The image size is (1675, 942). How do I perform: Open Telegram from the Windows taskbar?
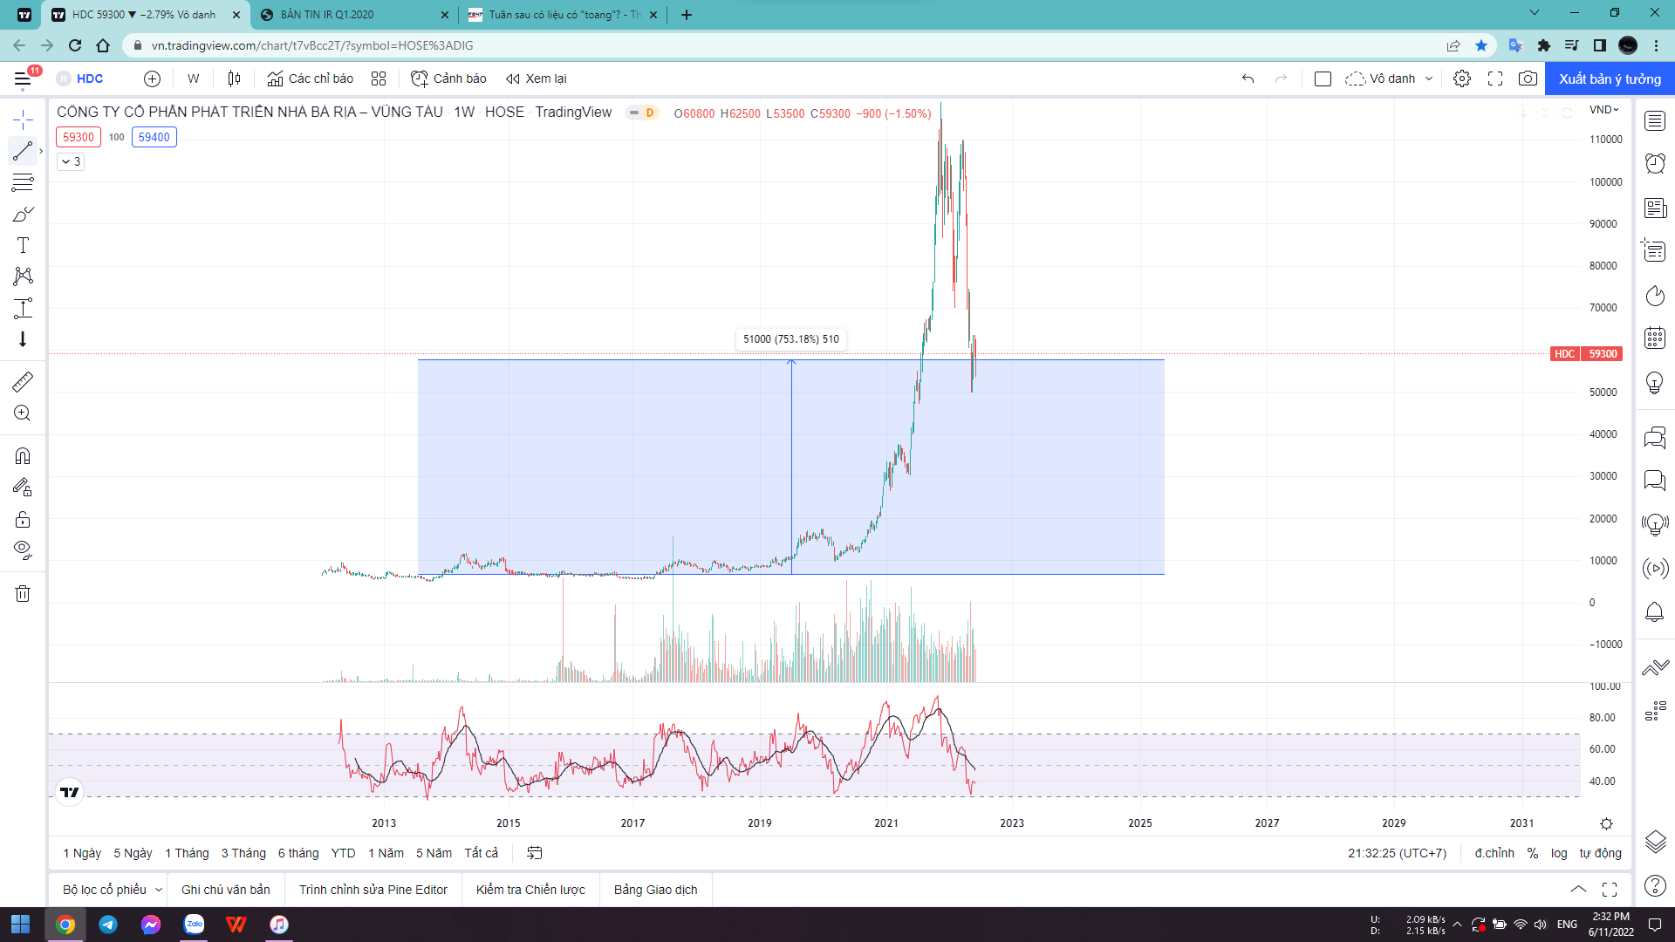click(x=108, y=925)
